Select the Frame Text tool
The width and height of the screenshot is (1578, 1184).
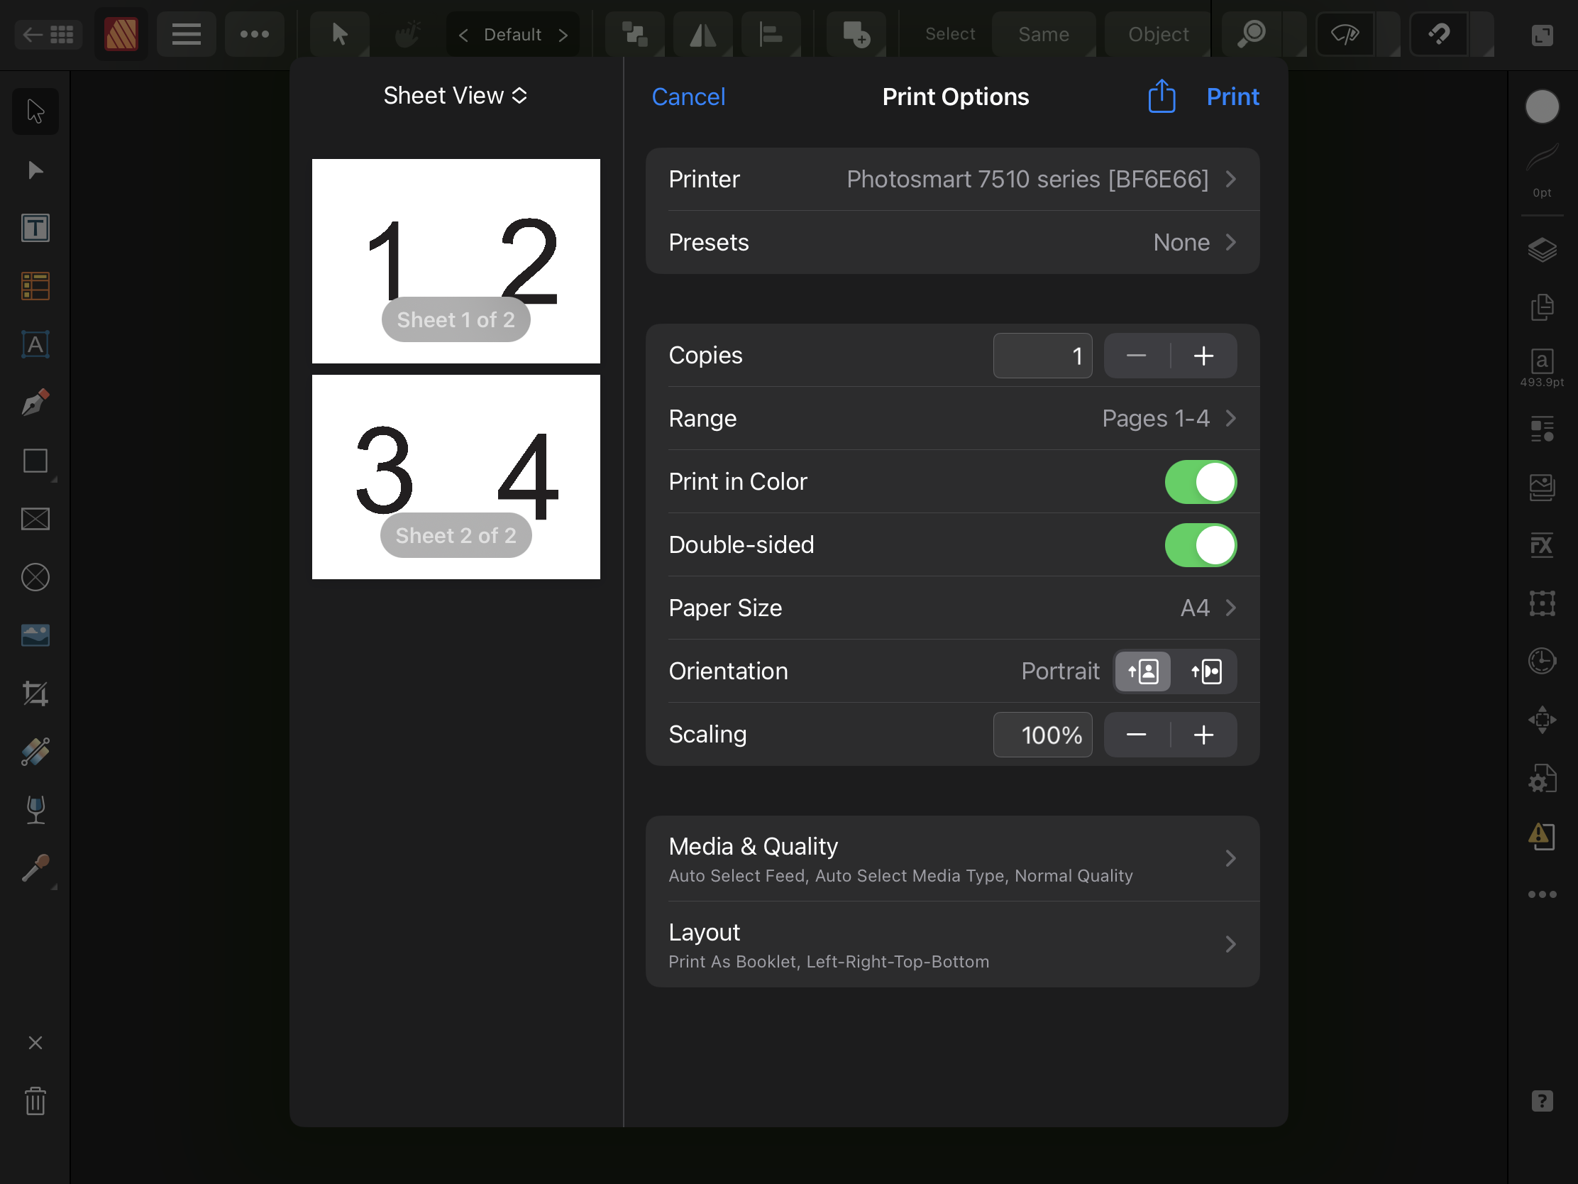click(x=35, y=229)
